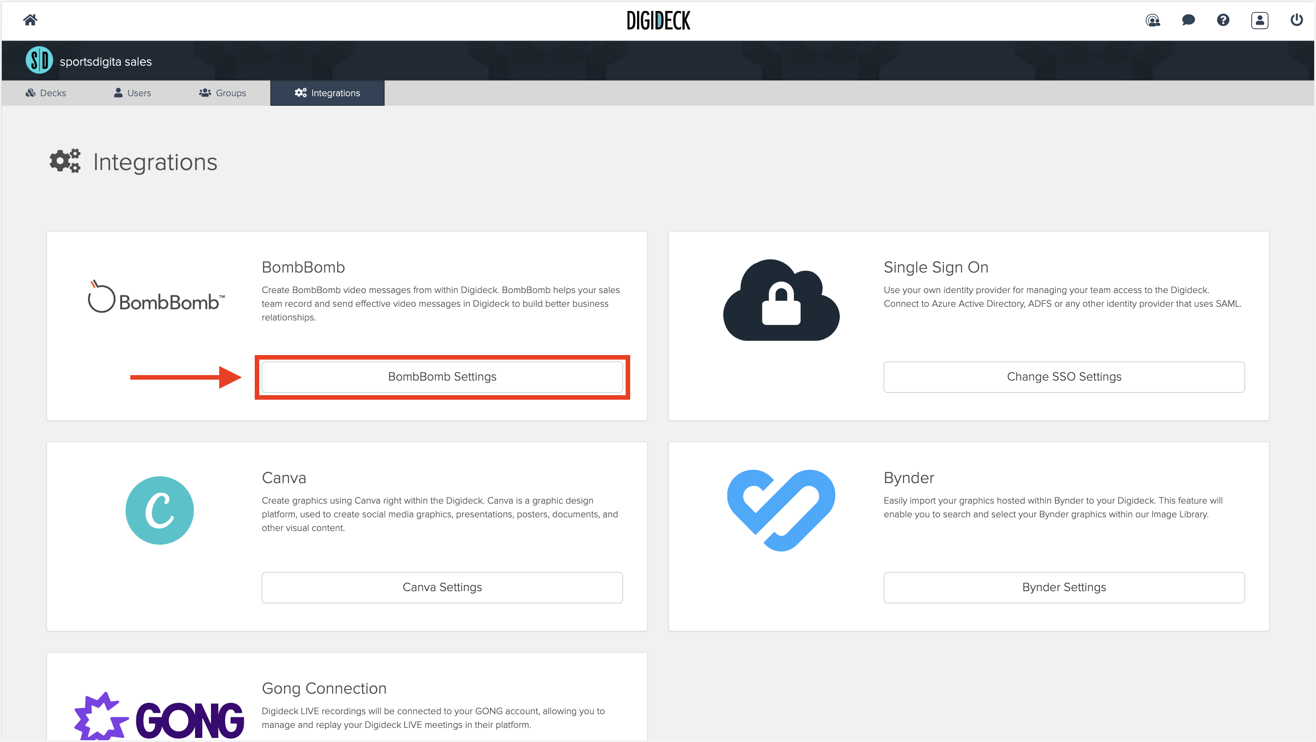
Task: Open the help question mark icon
Action: (1223, 20)
